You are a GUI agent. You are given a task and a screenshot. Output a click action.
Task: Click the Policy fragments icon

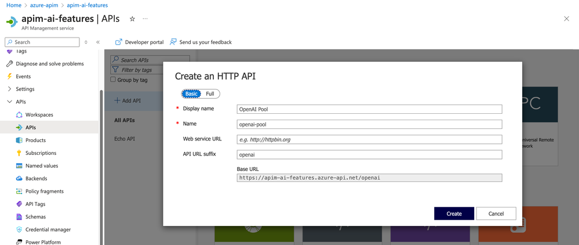click(19, 191)
